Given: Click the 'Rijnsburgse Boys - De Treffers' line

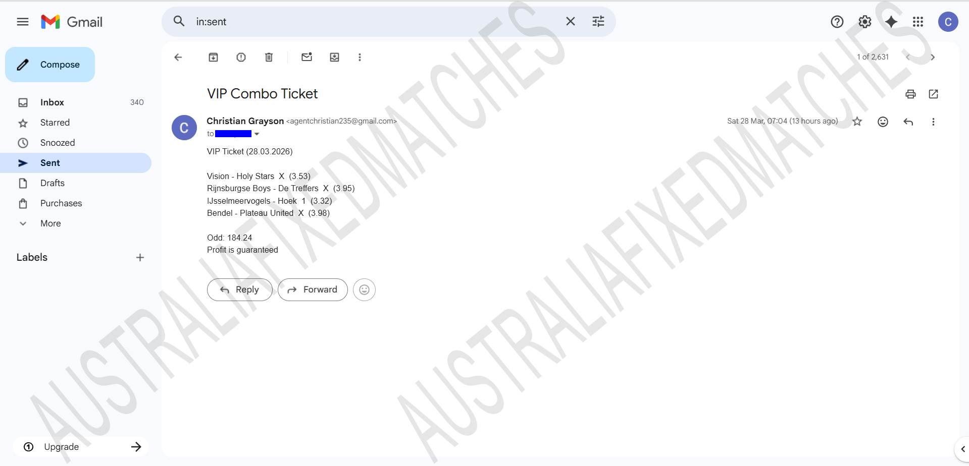Looking at the screenshot, I should tap(281, 188).
